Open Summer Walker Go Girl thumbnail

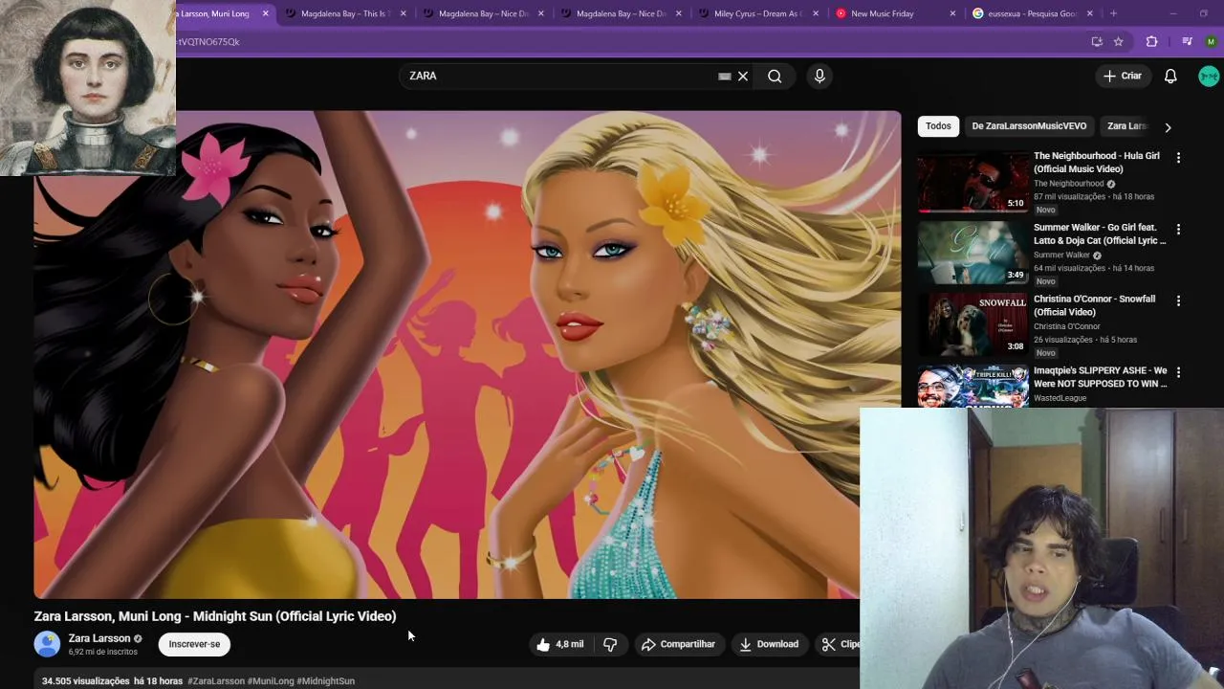(973, 254)
